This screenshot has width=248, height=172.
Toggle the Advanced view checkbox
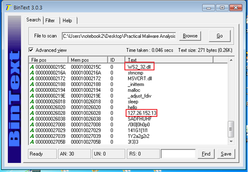coord(31,50)
